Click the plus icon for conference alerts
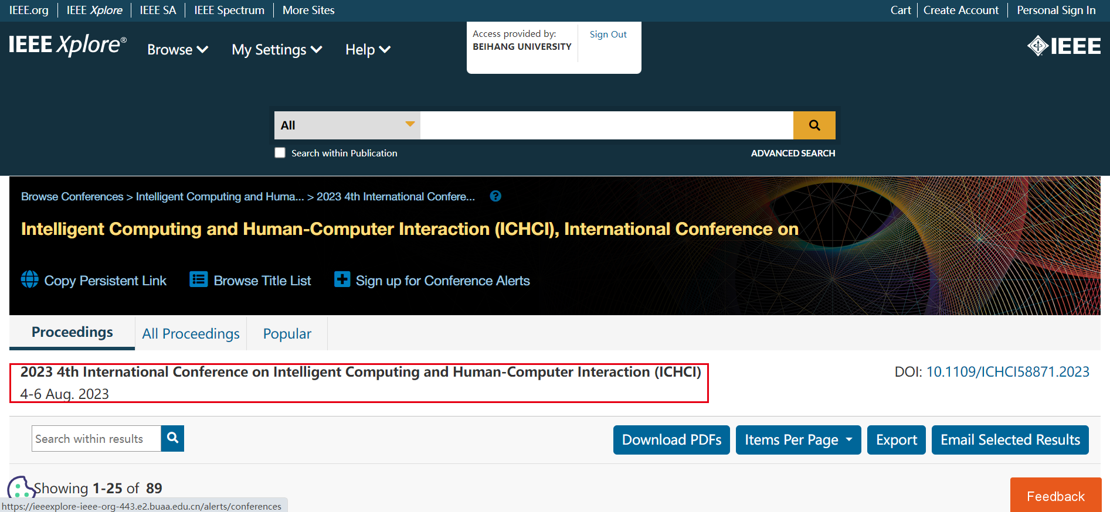 click(342, 279)
